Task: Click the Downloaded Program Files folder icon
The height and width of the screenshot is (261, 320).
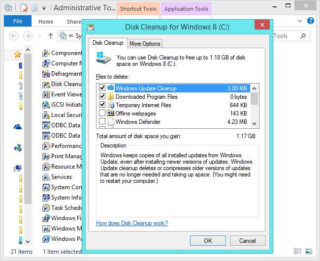Action: 111,96
